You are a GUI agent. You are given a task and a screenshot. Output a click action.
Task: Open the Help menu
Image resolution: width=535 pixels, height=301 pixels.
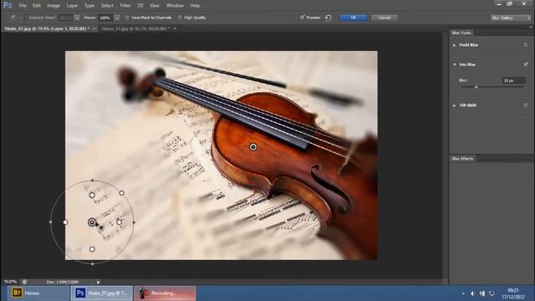point(195,6)
